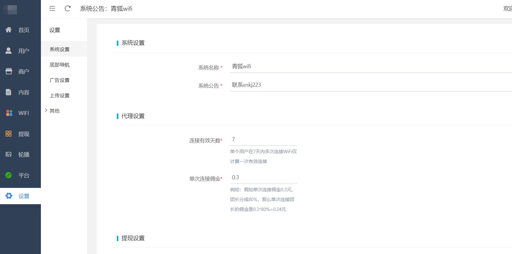Image resolution: width=512 pixels, height=254 pixels.
Task: Click the 系统公告 input field
Action: 371,85
